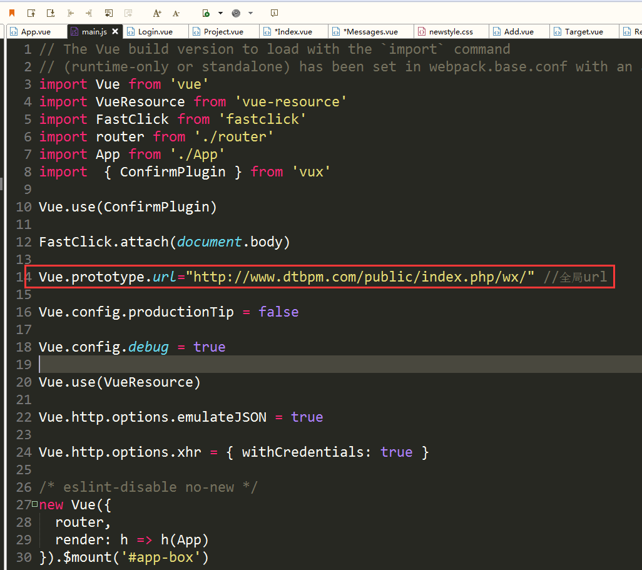Image resolution: width=642 pixels, height=570 pixels.
Task: Click 'emulateJSON' on line 22
Action: pos(222,417)
